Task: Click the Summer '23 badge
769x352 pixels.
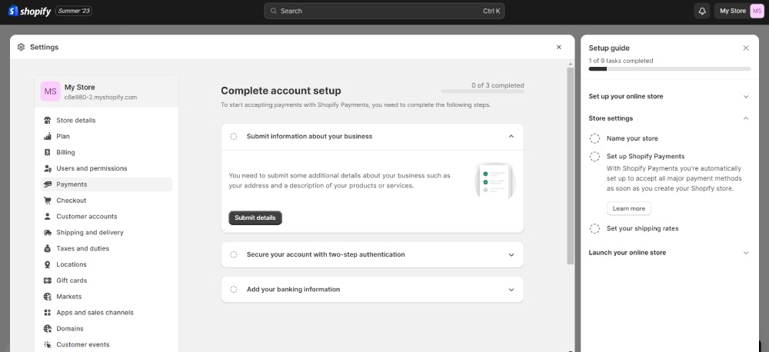Action: (x=74, y=11)
